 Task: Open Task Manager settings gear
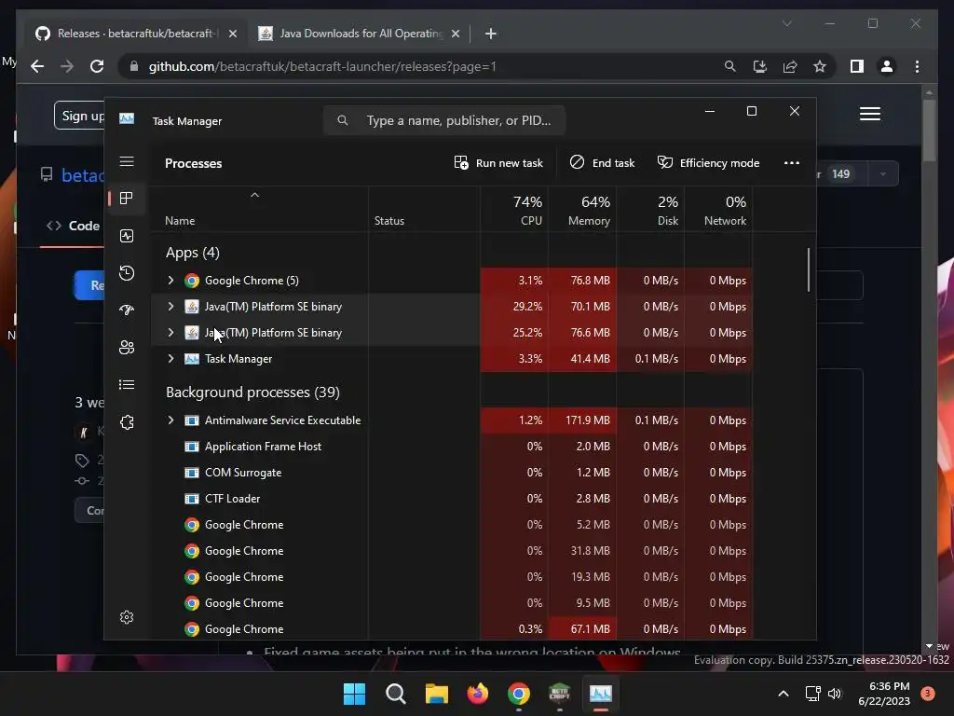tap(127, 617)
